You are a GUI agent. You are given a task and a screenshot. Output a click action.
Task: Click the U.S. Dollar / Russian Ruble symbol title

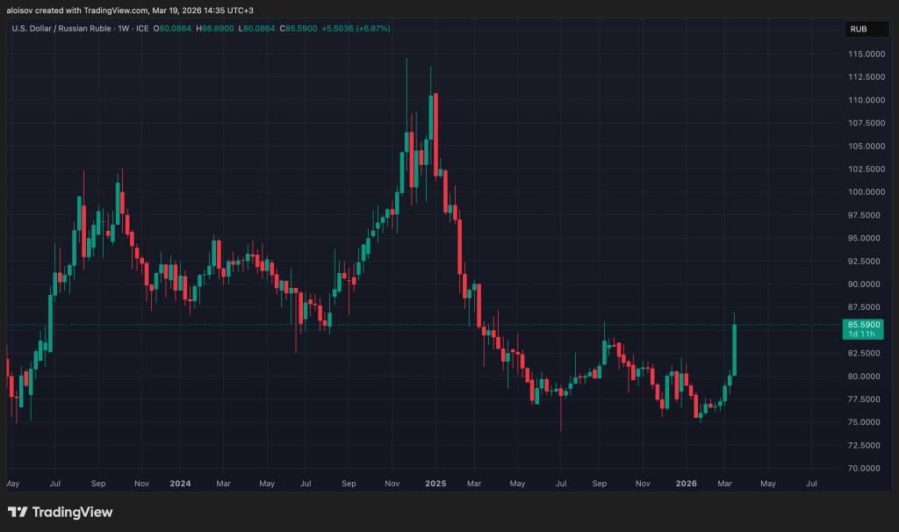point(66,29)
